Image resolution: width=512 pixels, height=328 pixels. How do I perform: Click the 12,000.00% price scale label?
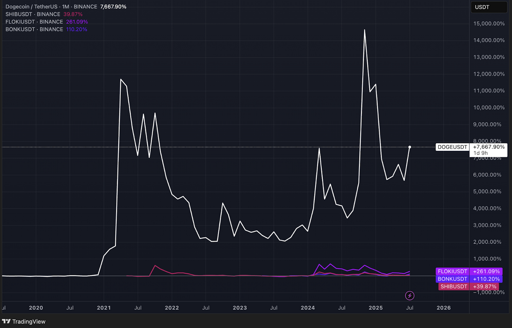point(489,74)
